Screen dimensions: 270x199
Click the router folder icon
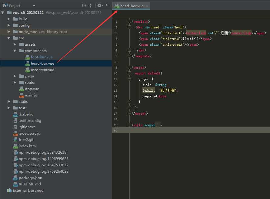coord(22,83)
